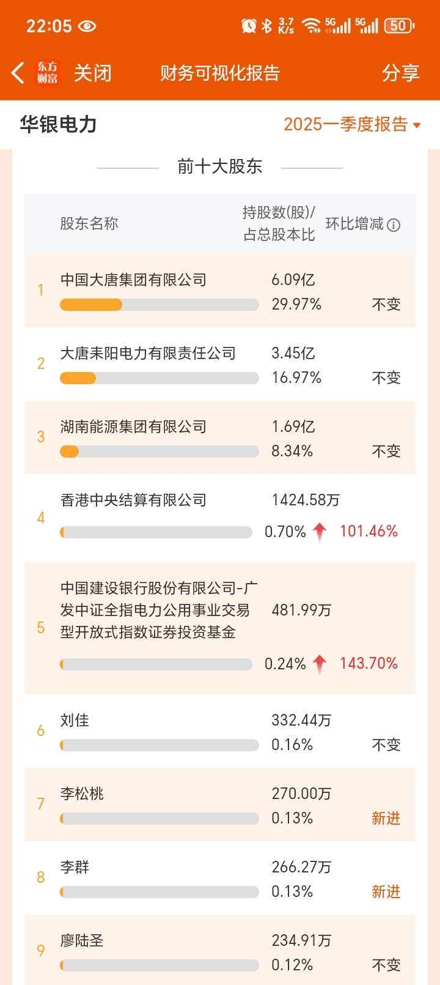Tap the 股东名称 column header

pos(89,223)
